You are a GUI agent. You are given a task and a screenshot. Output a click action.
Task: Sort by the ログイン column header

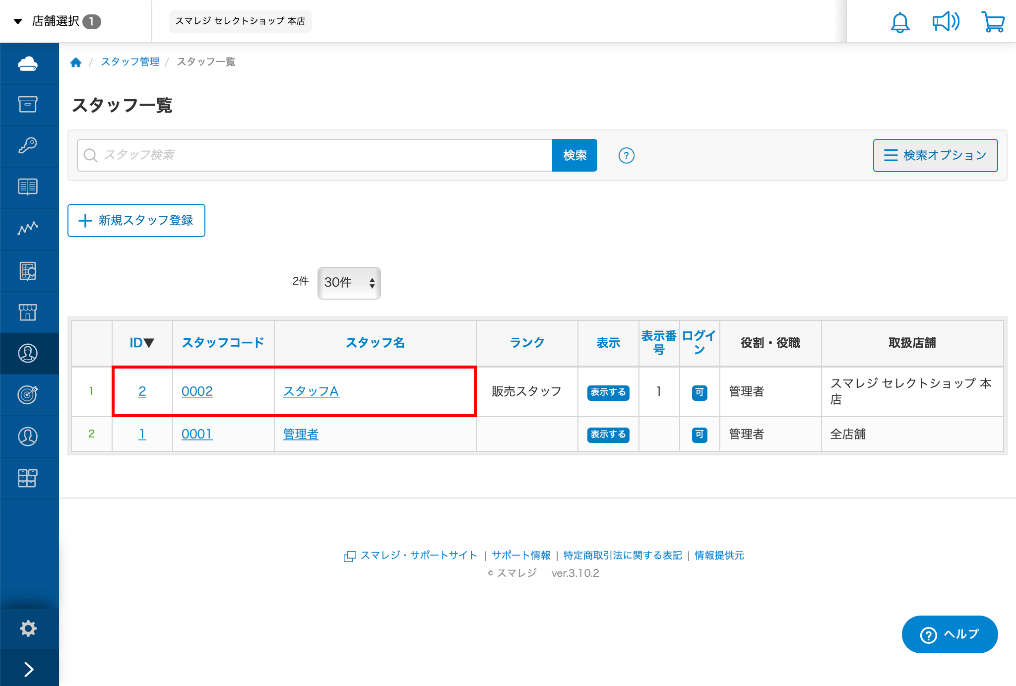point(699,343)
